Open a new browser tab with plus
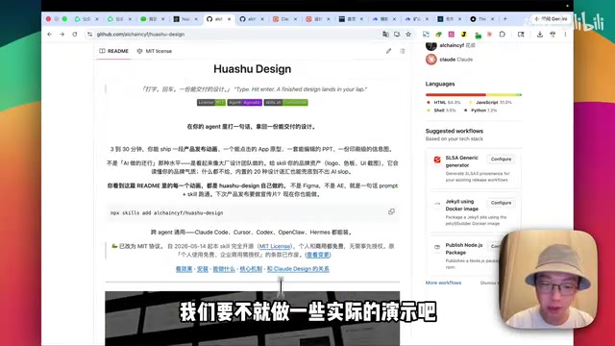The width and height of the screenshot is (615, 346). coord(505,19)
